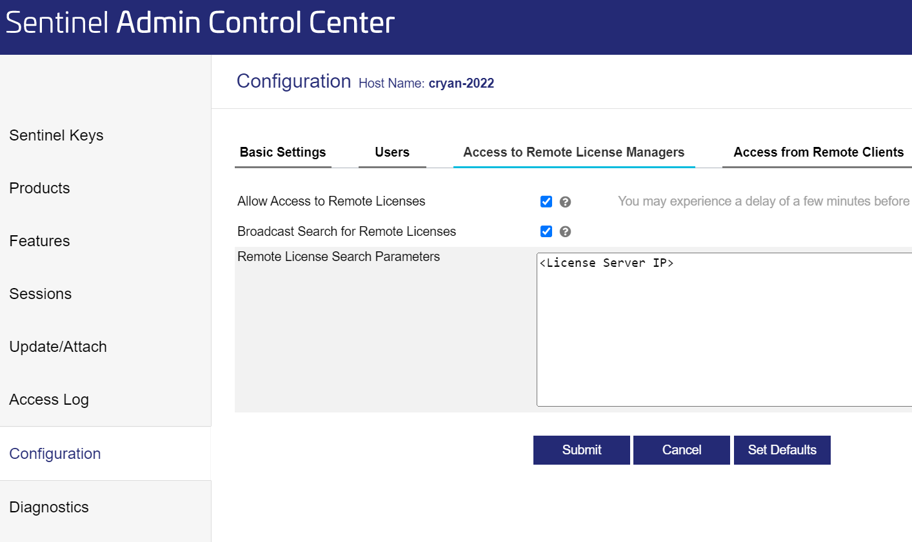Uncheck Broadcast Search for Remote Licenses
This screenshot has height=542, width=912.
546,231
